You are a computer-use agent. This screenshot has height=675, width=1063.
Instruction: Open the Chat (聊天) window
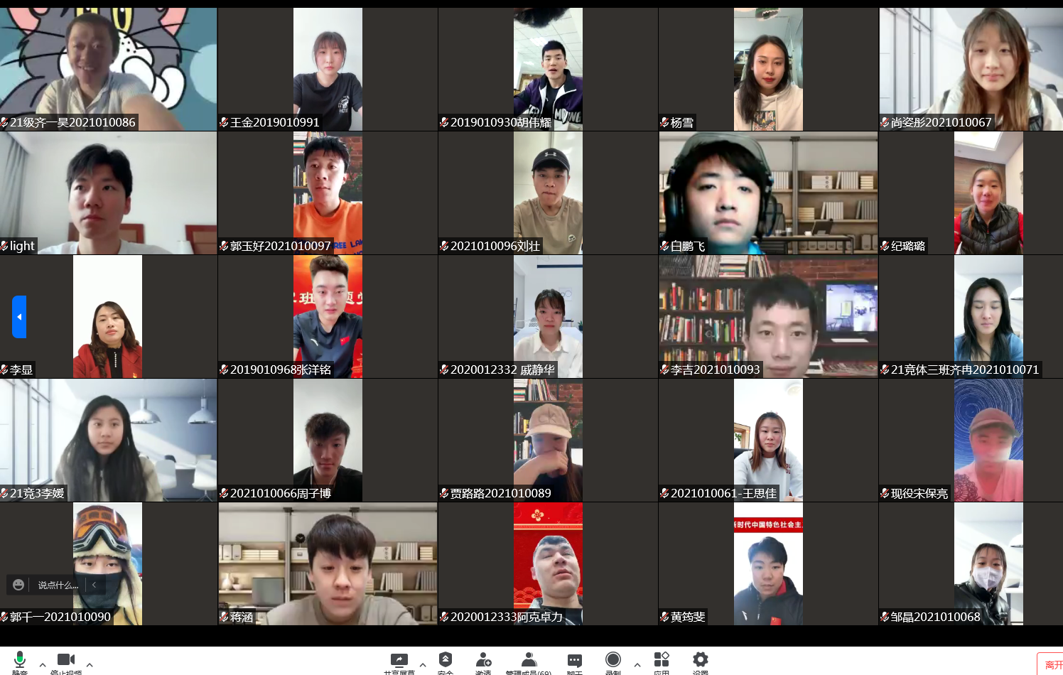[574, 661]
